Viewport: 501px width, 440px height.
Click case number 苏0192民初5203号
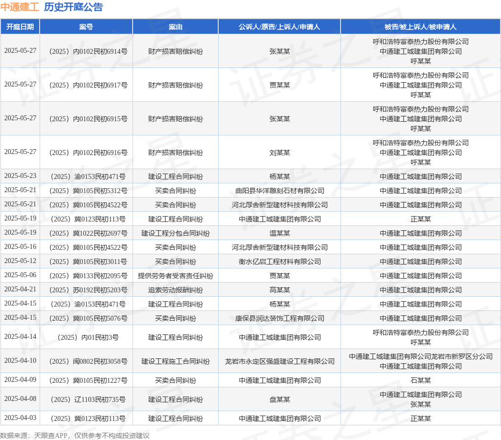coord(88,290)
